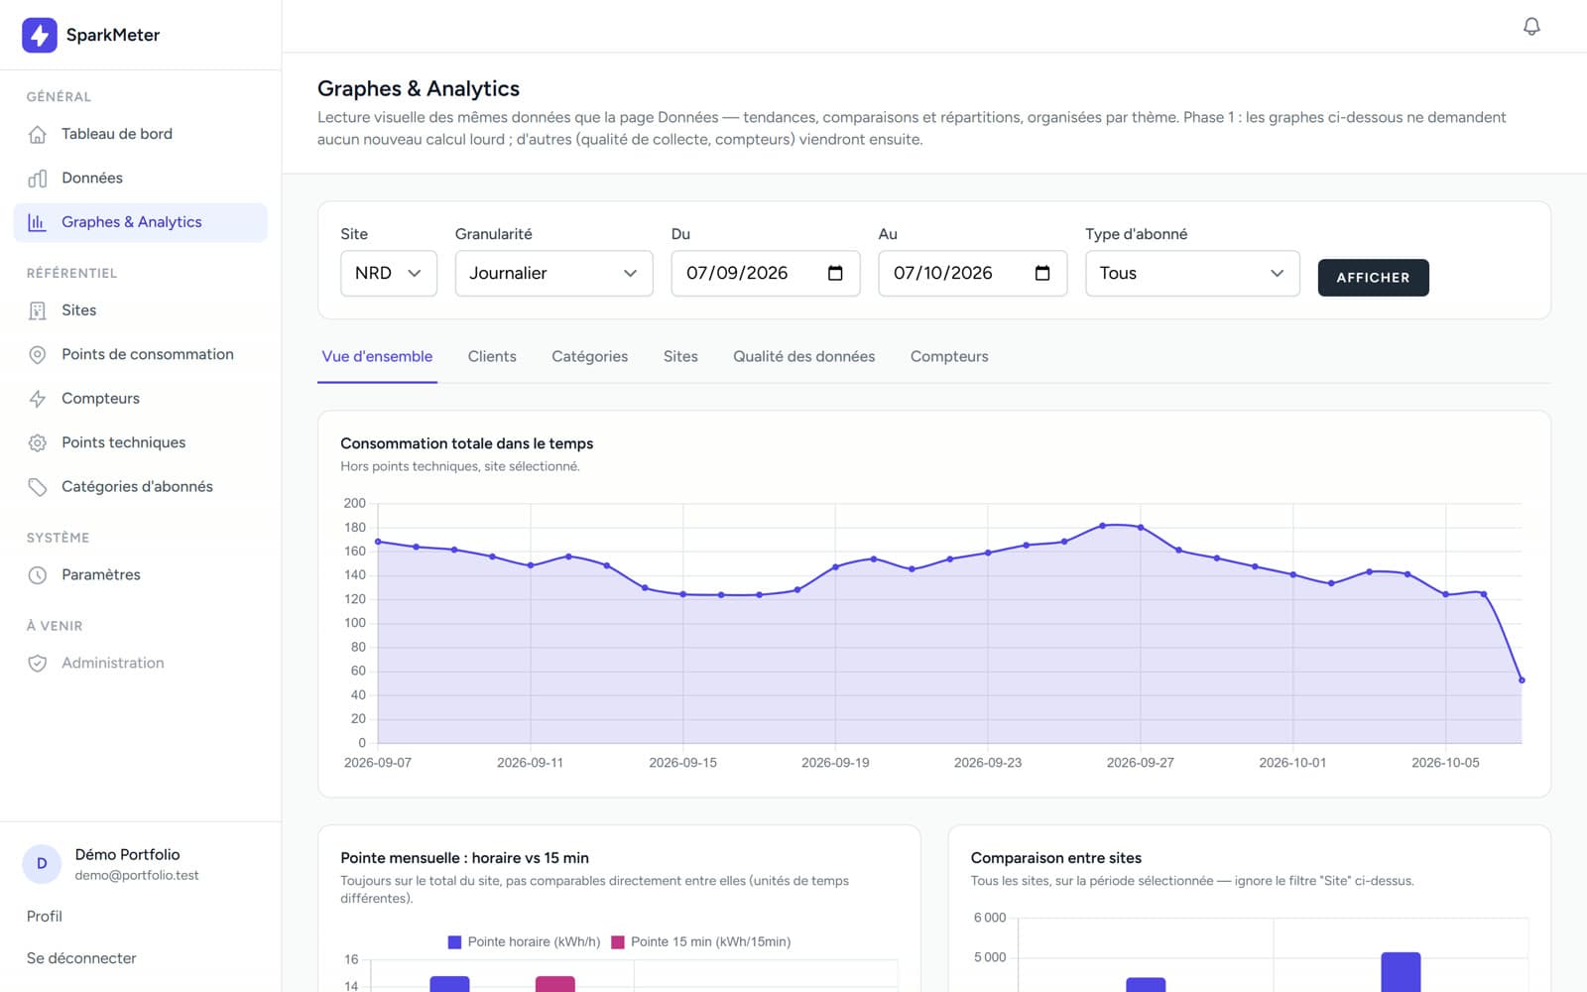1587x992 pixels.
Task: Click the building icon beside Sites
Action: tap(38, 310)
